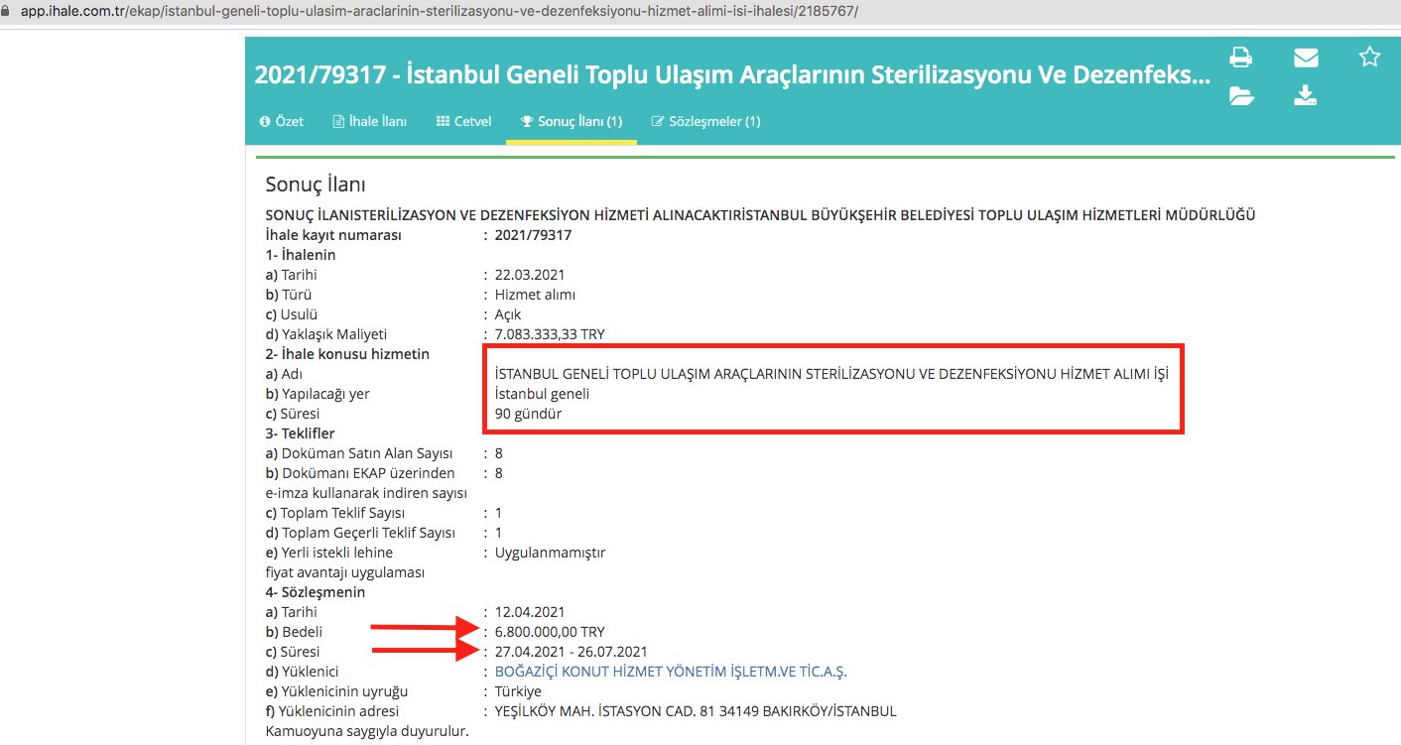Screen dimensions: 1401x745
Task: Click the 'c) Toplam Teklif Sayısı' label
Action: [335, 513]
